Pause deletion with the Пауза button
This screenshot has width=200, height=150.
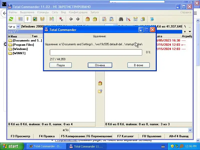coord(60,65)
